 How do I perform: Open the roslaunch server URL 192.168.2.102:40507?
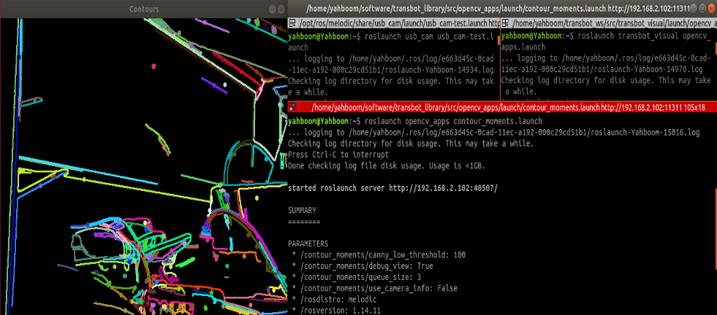[x=443, y=188]
